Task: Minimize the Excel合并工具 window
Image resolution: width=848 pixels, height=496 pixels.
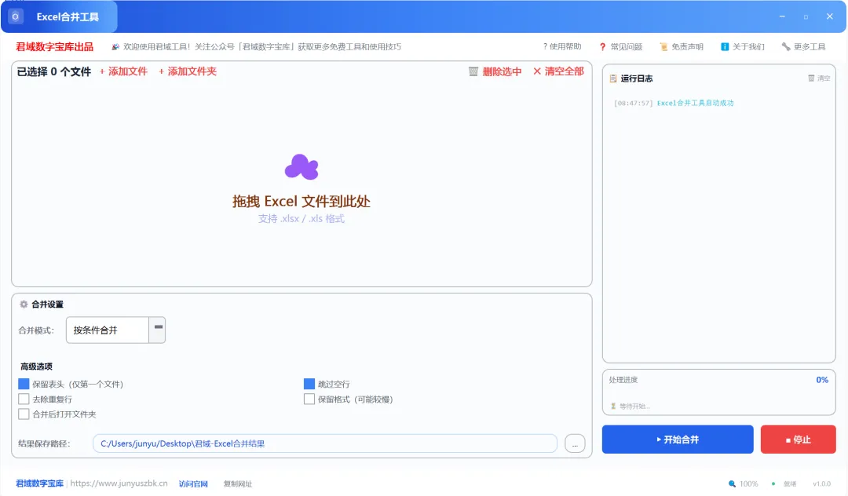Action: (782, 16)
